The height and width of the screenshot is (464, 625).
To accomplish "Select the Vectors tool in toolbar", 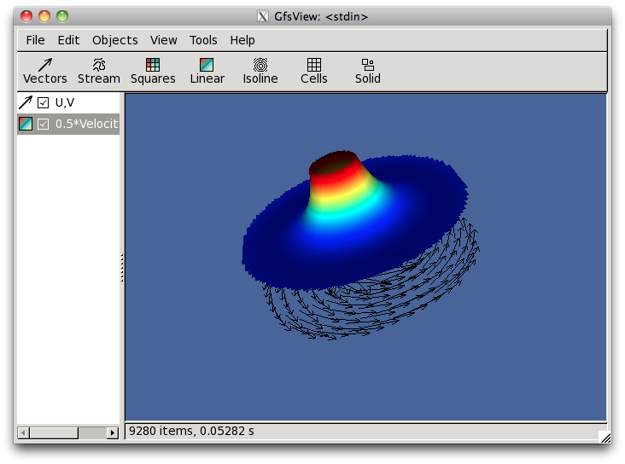I will click(x=44, y=71).
